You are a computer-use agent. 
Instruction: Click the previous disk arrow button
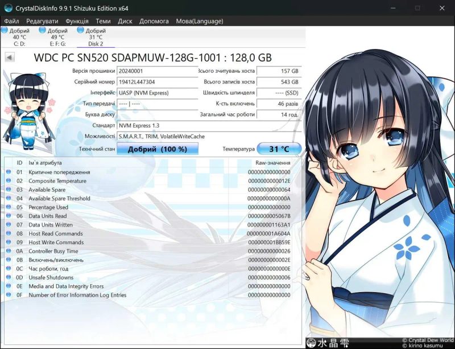tap(10, 58)
